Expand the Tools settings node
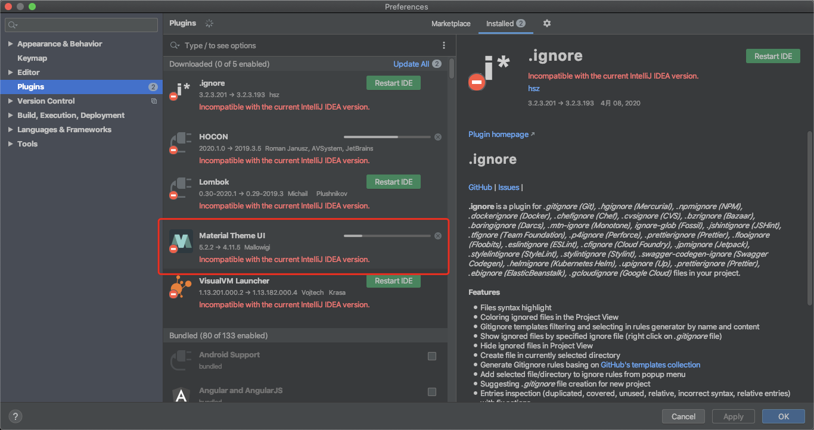The image size is (814, 430). (x=10, y=144)
